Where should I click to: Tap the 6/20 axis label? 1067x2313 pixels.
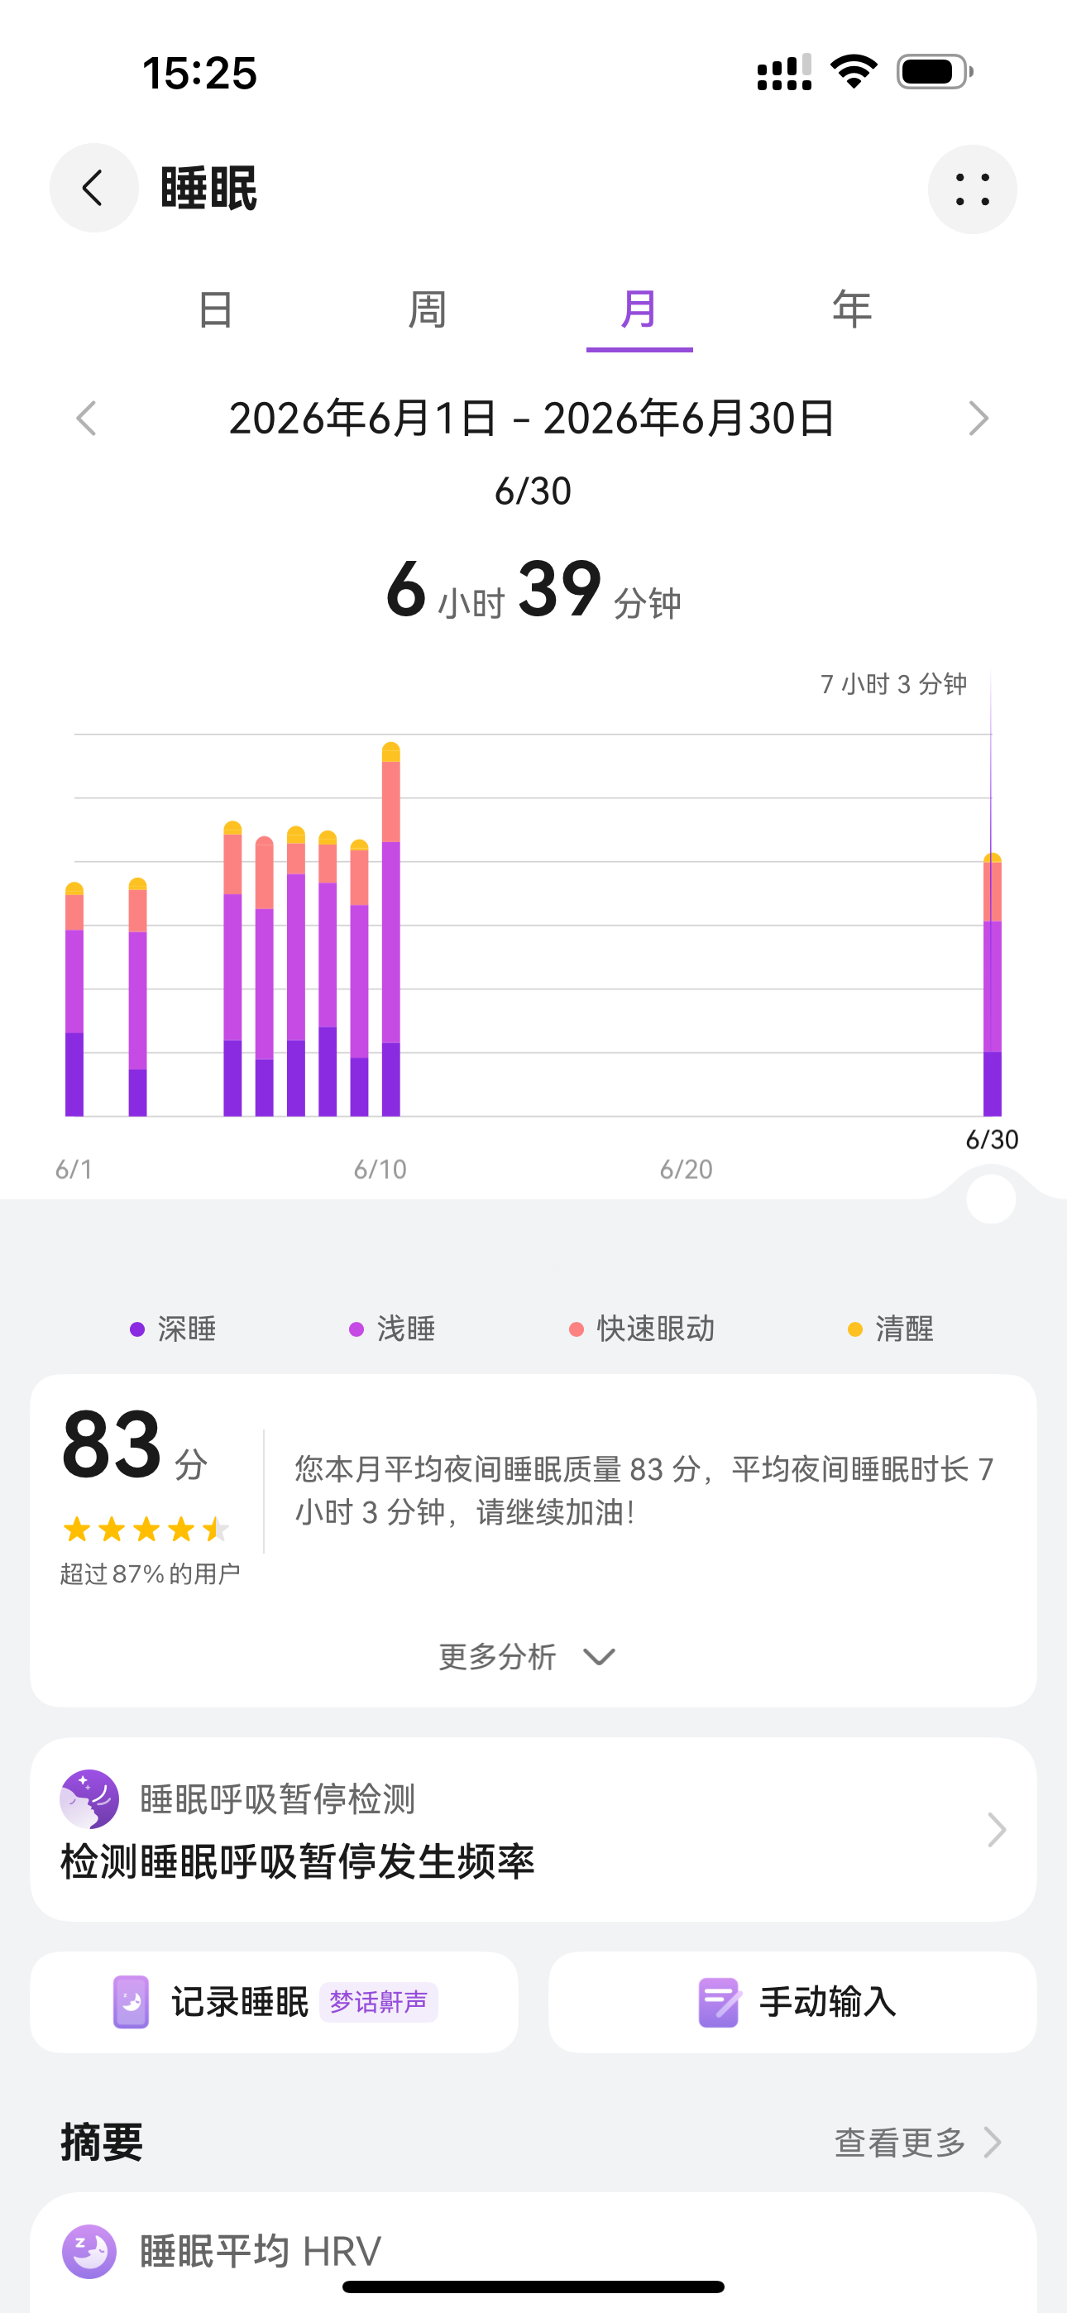click(687, 1169)
